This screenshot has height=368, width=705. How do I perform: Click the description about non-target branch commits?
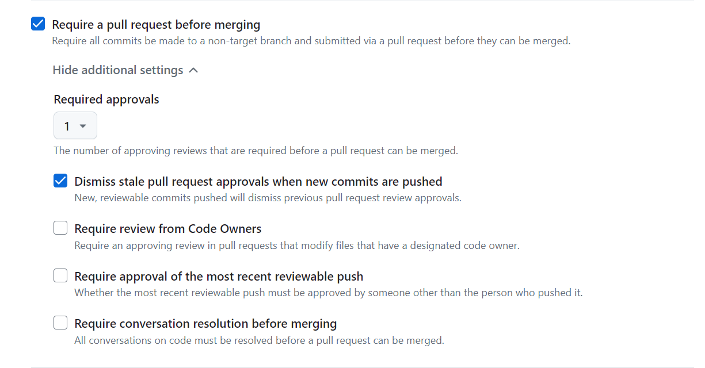pos(311,41)
